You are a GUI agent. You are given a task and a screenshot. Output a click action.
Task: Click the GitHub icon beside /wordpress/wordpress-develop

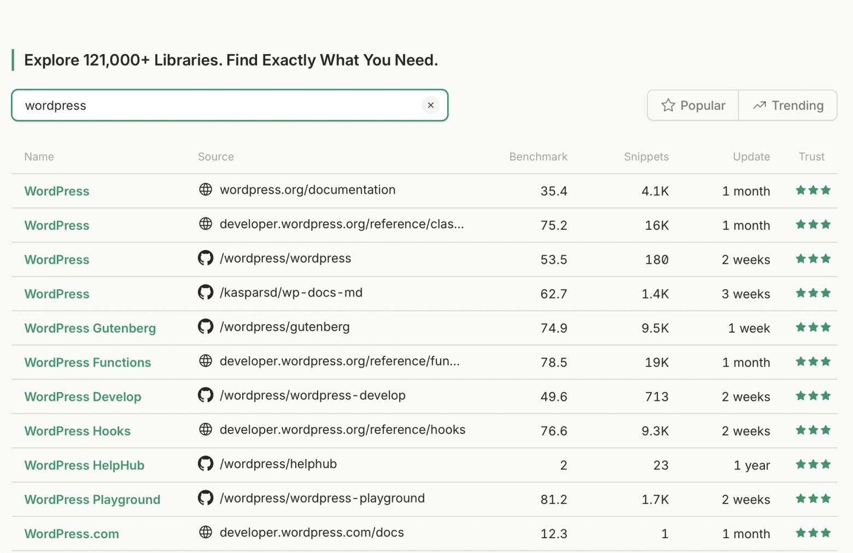[x=206, y=395]
